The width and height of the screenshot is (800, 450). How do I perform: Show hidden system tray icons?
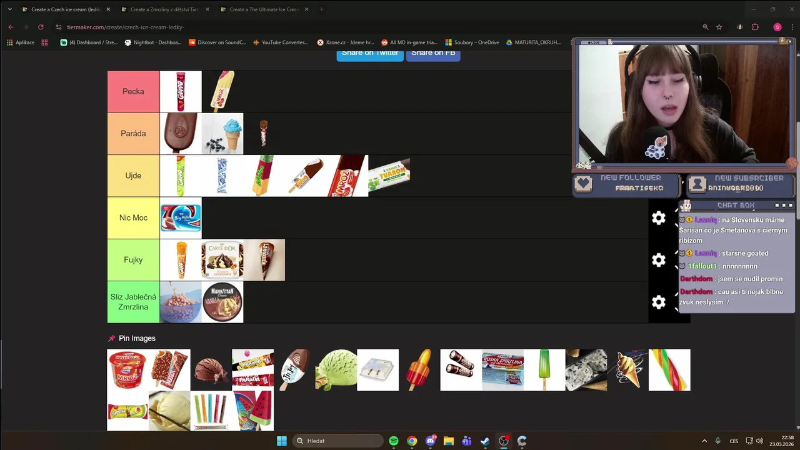(704, 441)
